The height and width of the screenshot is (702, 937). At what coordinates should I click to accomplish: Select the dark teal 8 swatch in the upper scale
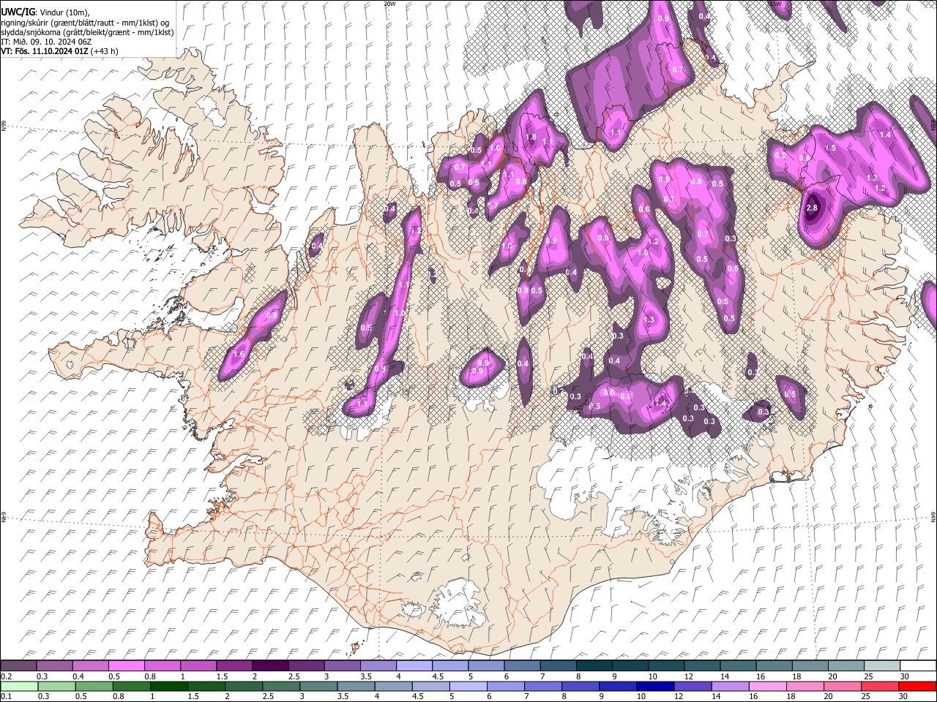coord(594,666)
